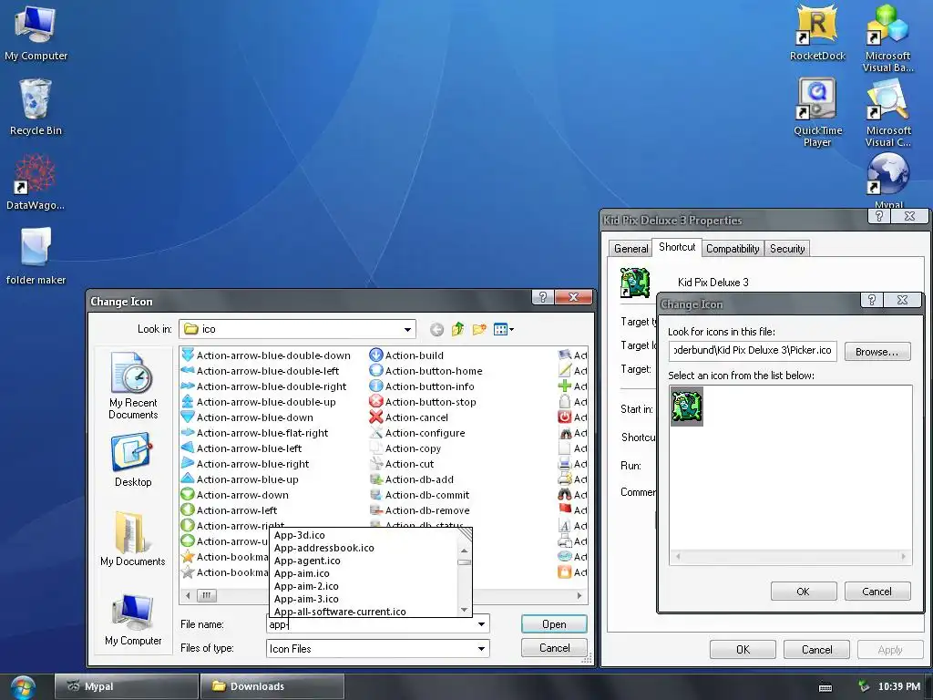Click autocomplete list scroll down arrow
The image size is (933, 700).
coord(464,610)
